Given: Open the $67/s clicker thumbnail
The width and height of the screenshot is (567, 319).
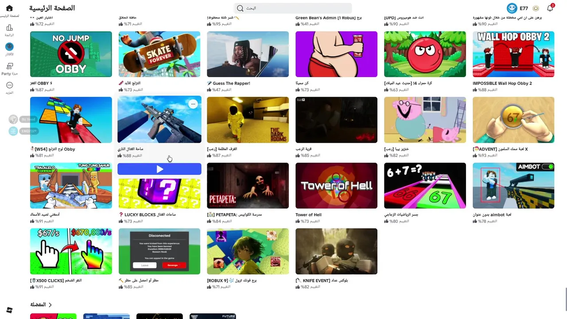Looking at the screenshot, I should click(71, 251).
